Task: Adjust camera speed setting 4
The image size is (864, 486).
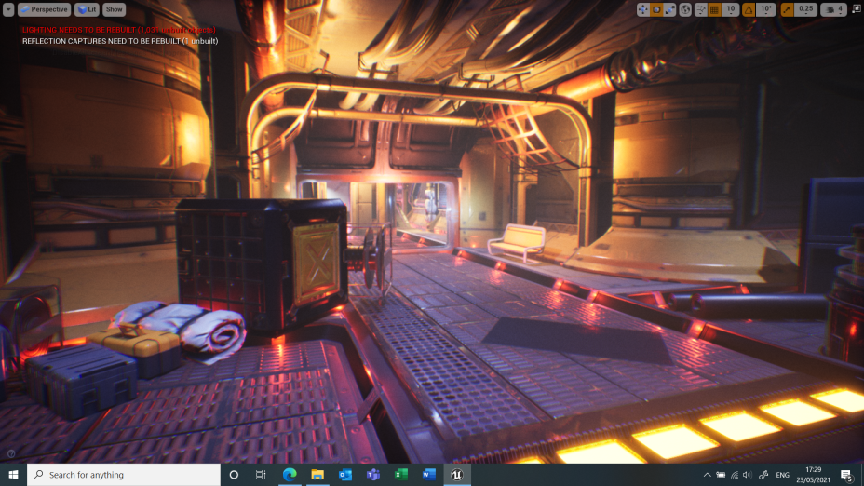Action: coord(833,9)
